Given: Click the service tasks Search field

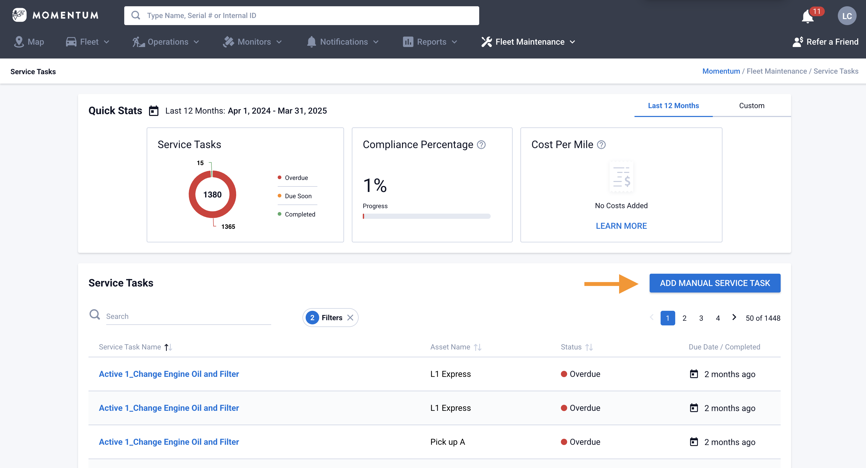Looking at the screenshot, I should click(x=188, y=316).
